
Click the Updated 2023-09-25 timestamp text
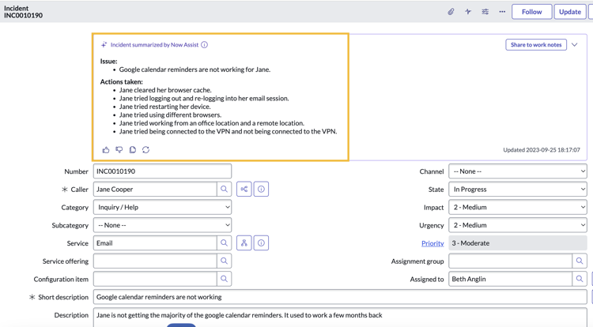point(542,150)
